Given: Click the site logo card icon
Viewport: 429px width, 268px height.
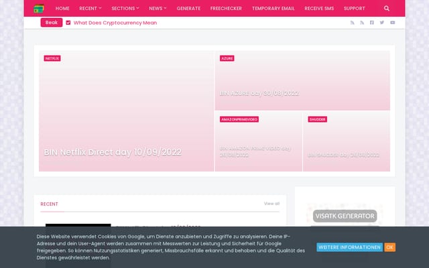Looking at the screenshot, I should 39,9.
